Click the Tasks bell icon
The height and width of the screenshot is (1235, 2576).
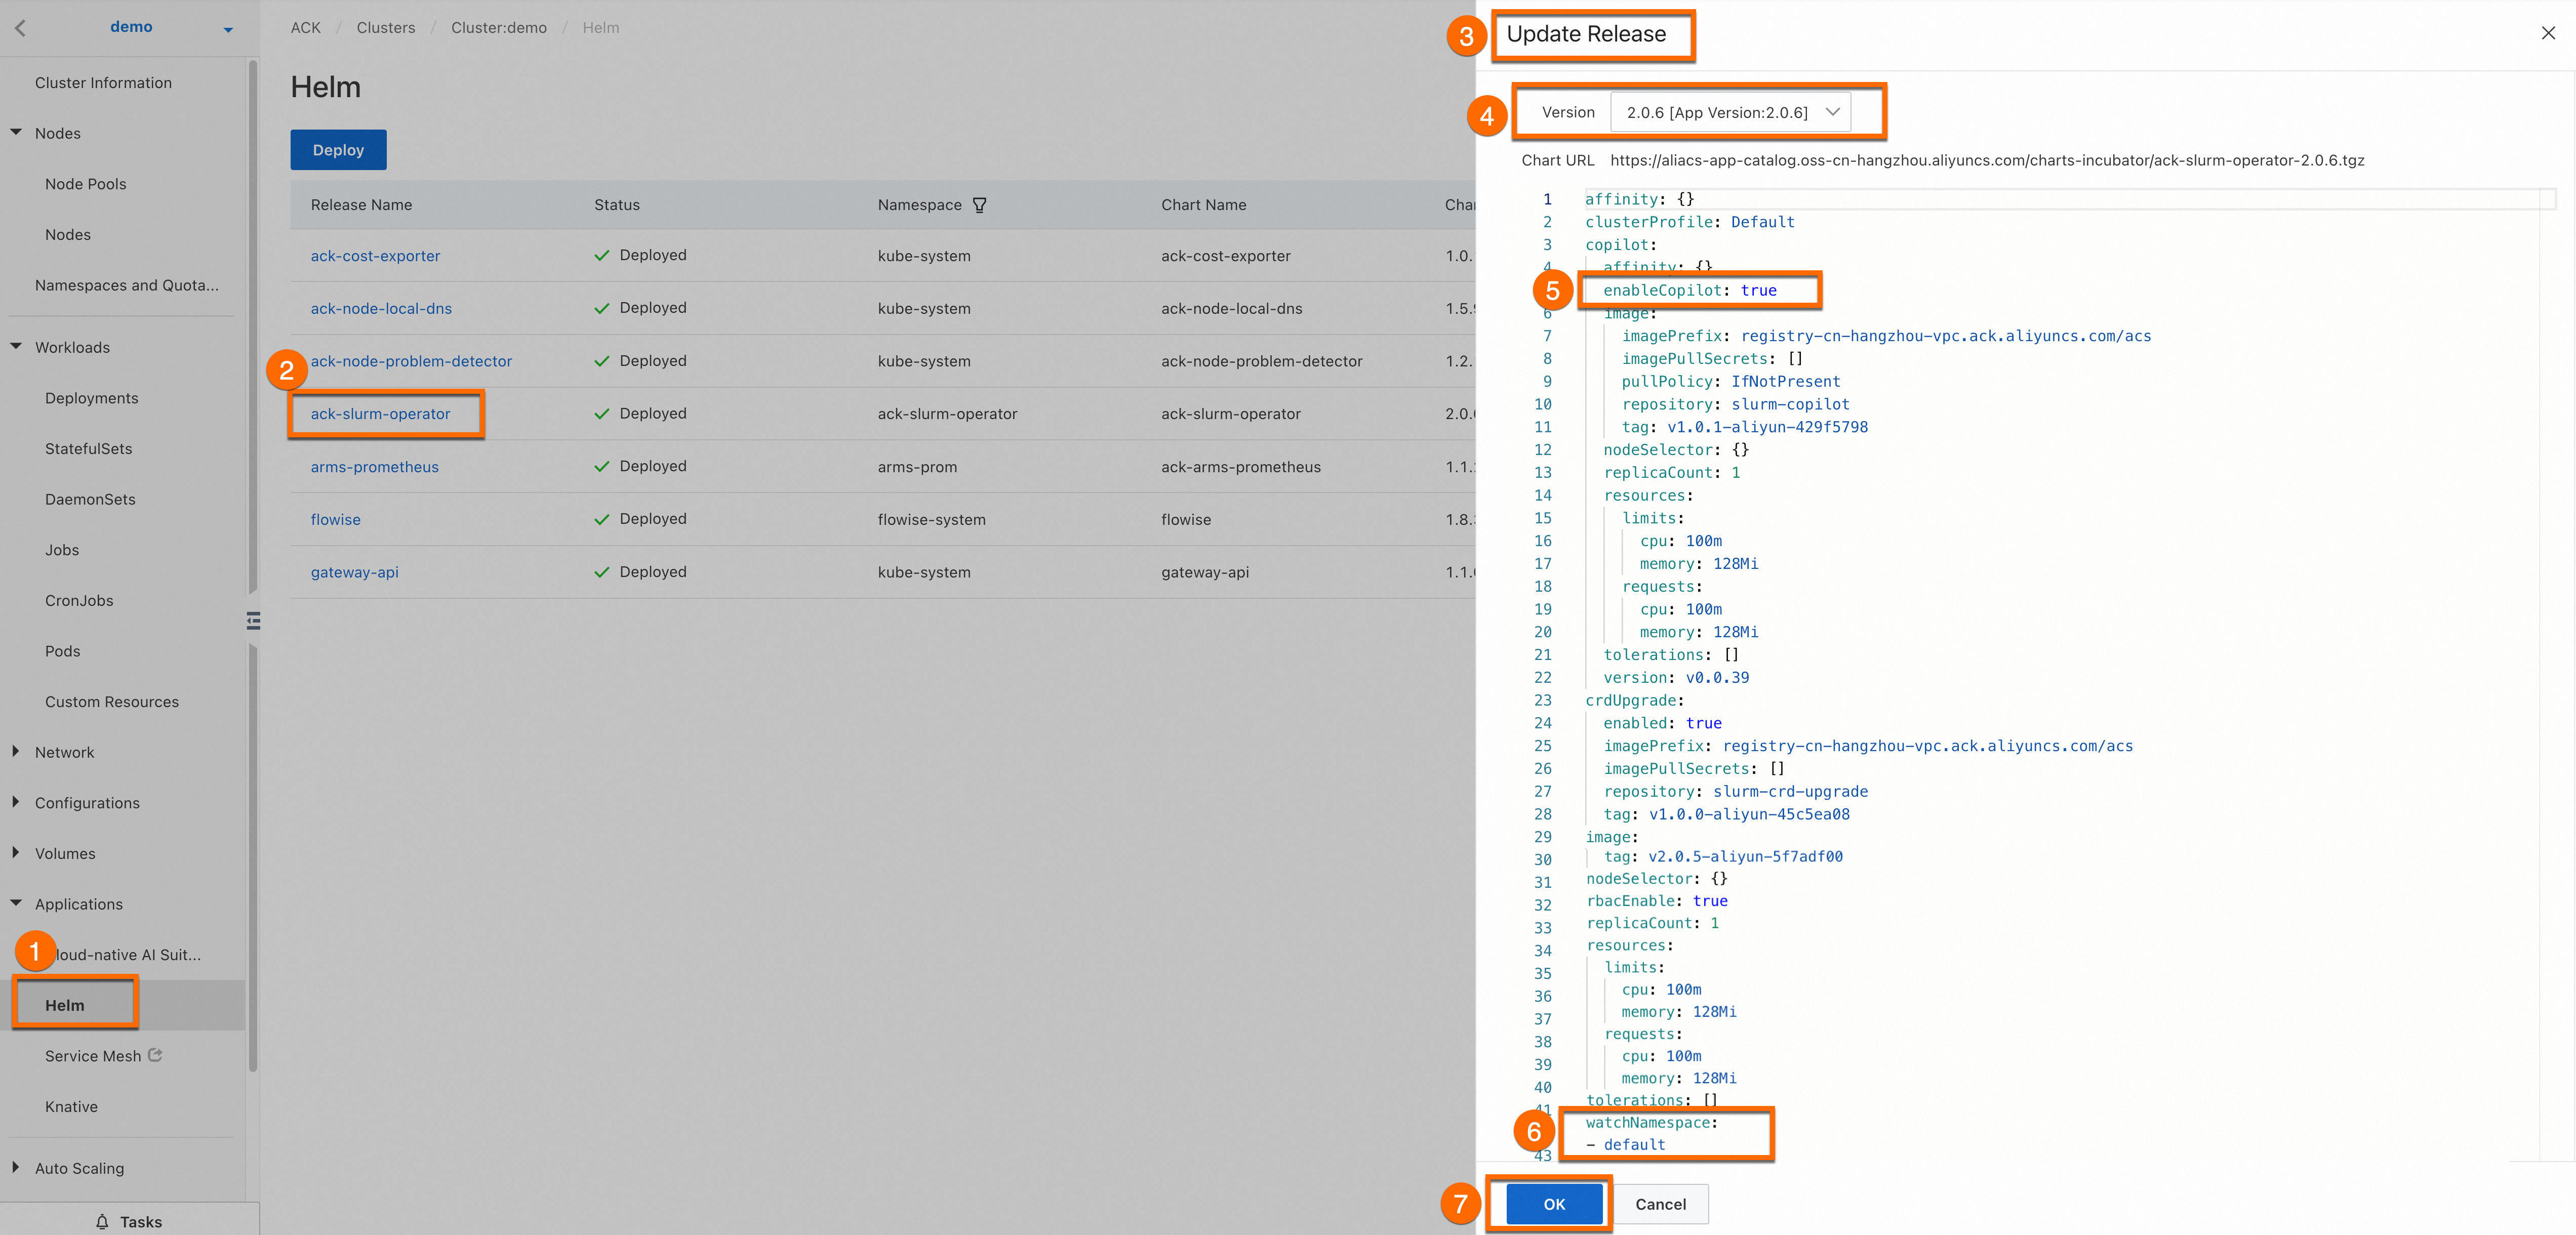[x=102, y=1221]
